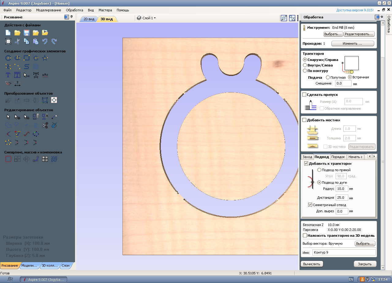The width and height of the screenshot is (392, 283).
Task: Click the Import bitmap bird-folder icon
Action: click(45, 32)
